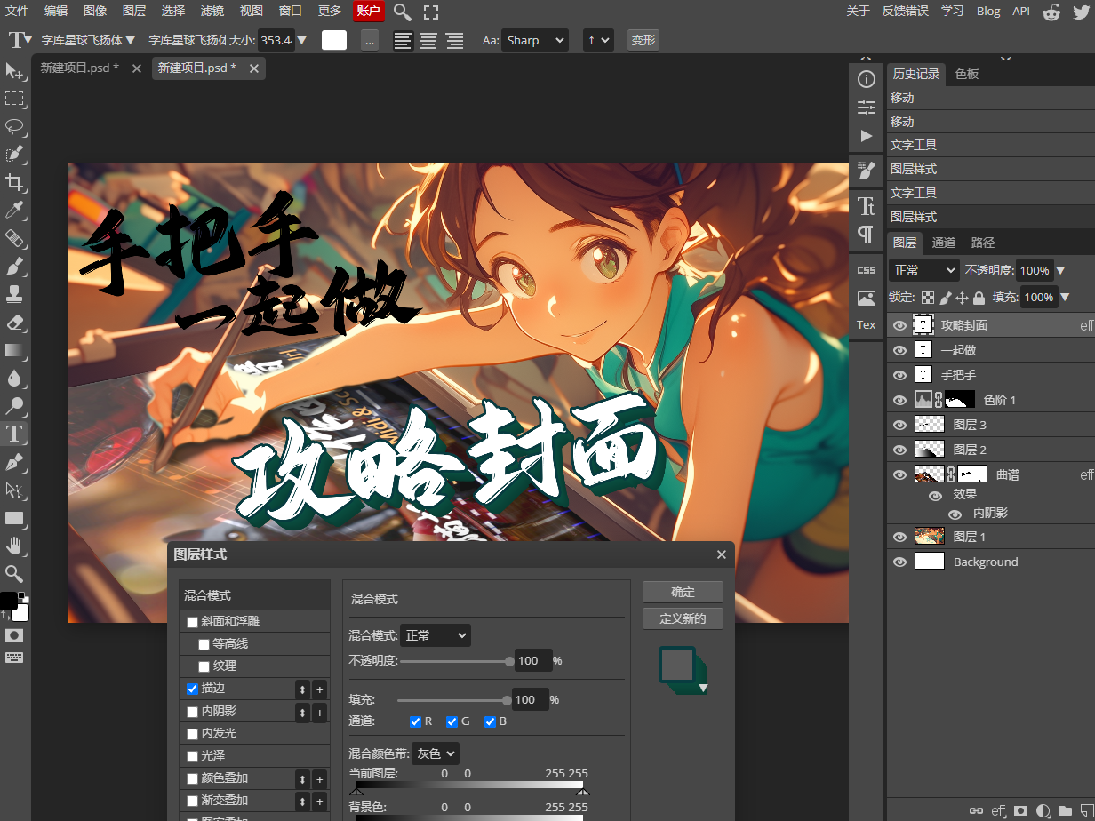Viewport: 1095px width, 821px height.
Task: Create a new folder in layers panel
Action: (x=1065, y=810)
